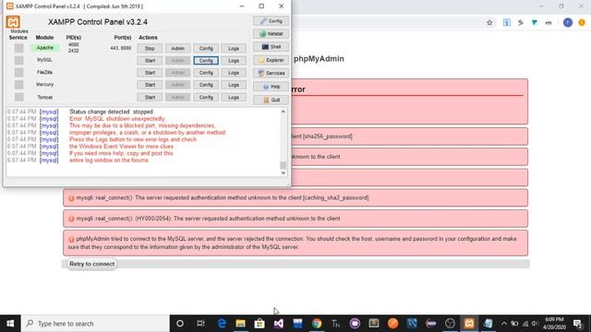Toggle FileZilla service checkbox
Image resolution: width=591 pixels, height=332 pixels.
(18, 72)
